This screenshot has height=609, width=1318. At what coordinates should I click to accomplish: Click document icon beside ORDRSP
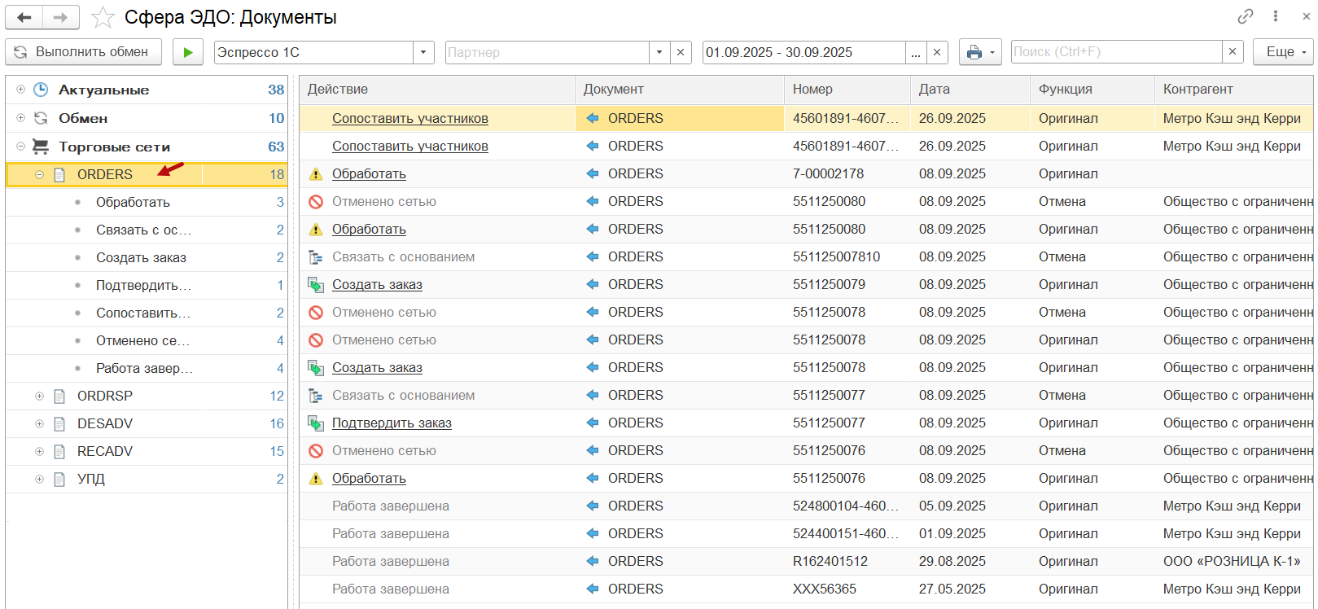(59, 396)
